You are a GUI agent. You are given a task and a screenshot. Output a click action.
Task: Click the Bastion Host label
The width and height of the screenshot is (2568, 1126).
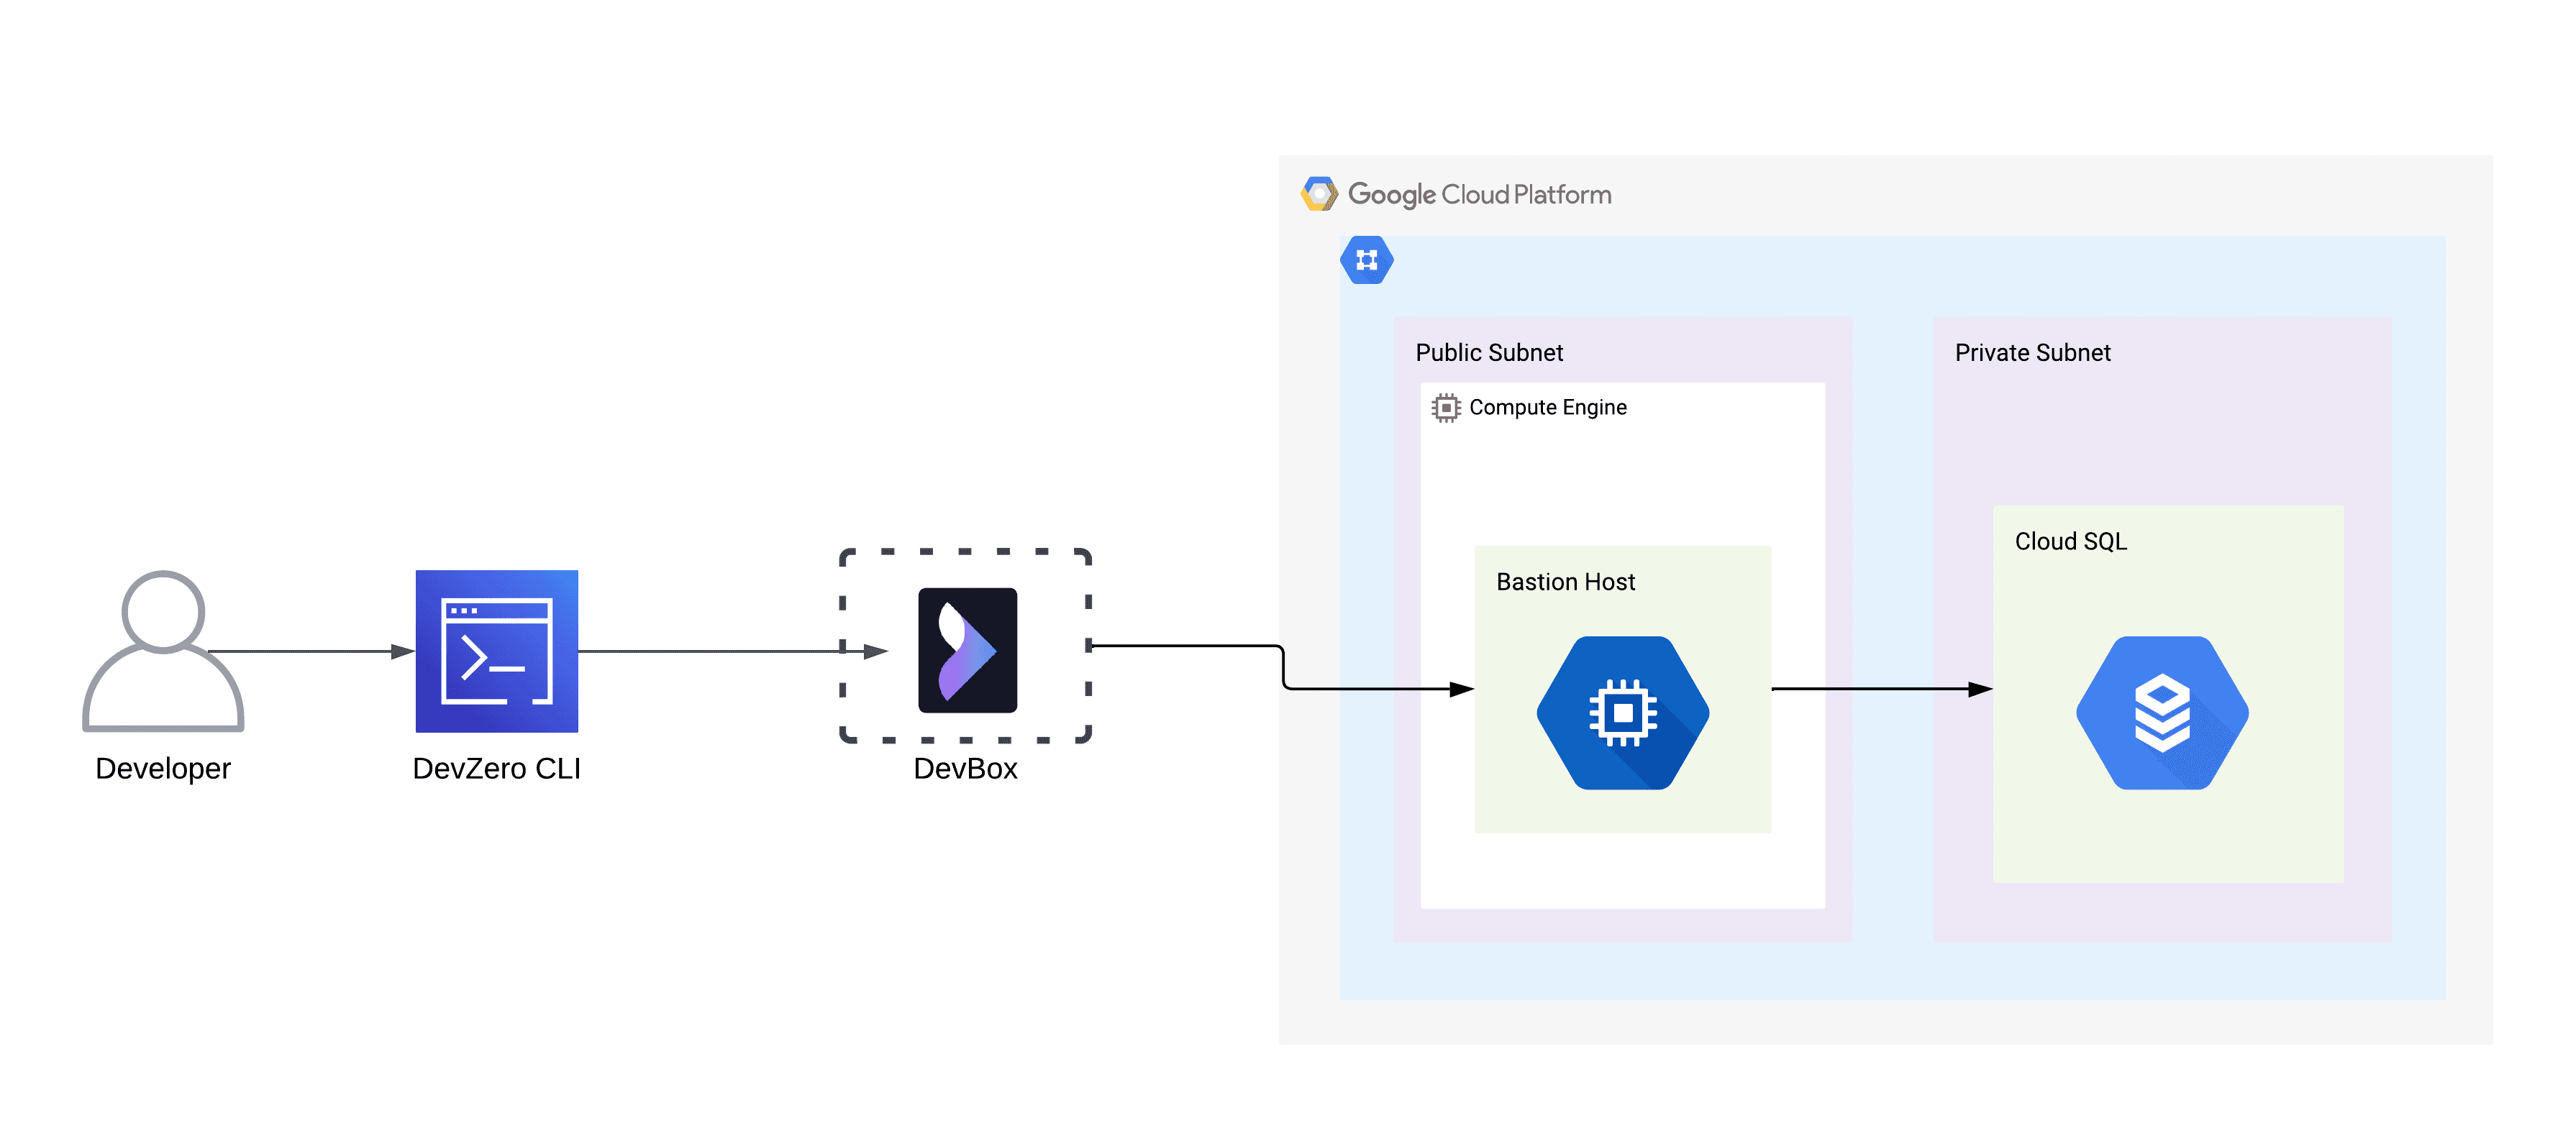pos(1565,582)
